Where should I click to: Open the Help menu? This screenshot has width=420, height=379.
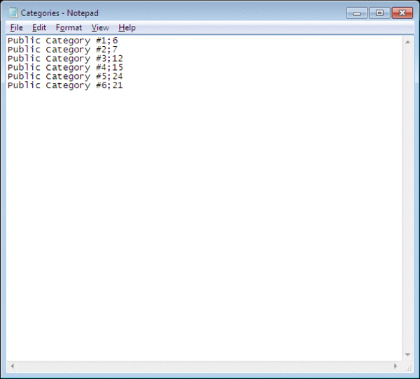tap(127, 27)
